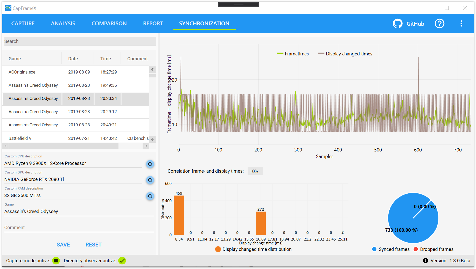Open the CAPTURE tab

pos(23,23)
